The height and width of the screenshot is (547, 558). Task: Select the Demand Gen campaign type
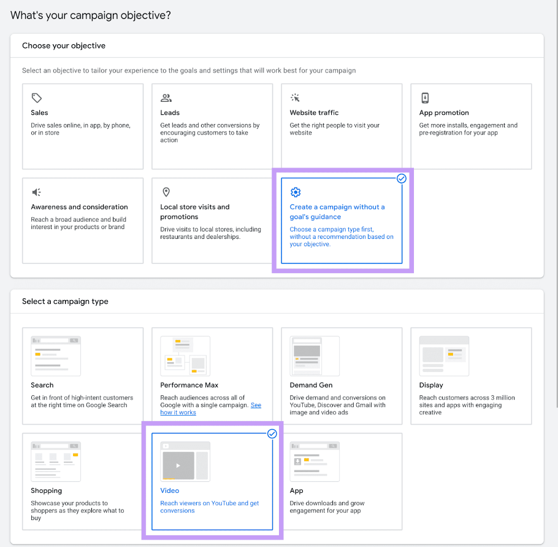(342, 376)
